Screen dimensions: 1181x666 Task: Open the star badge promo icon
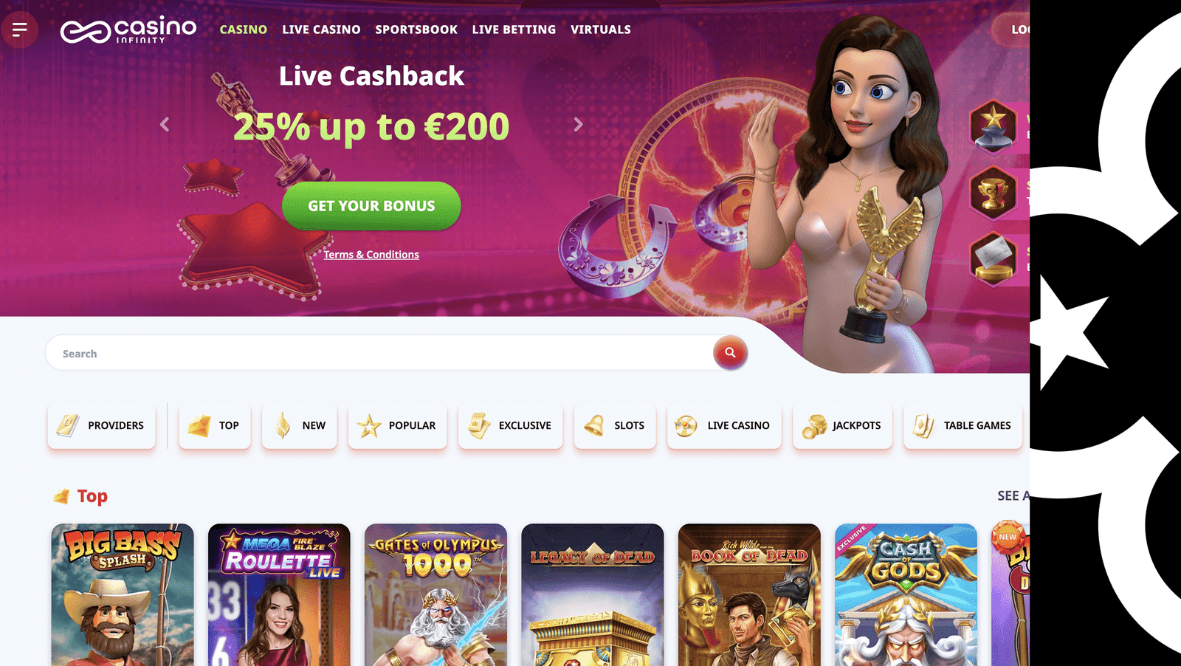click(x=993, y=126)
